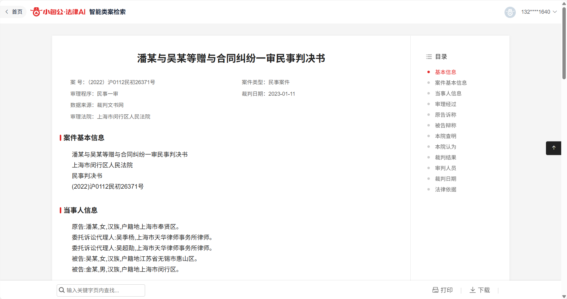Viewport: 567px width, 299px height.
Task: Click the printer icon for 打印
Action: (435, 290)
